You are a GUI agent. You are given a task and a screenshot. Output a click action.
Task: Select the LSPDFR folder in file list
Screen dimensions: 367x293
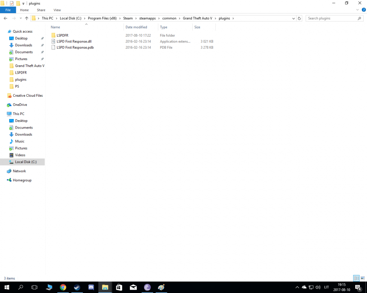(x=62, y=35)
